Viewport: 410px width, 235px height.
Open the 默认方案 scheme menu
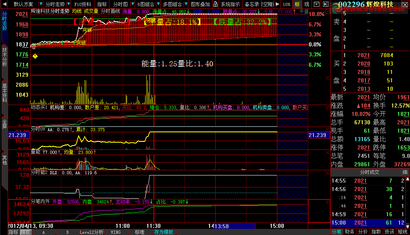click(x=23, y=4)
